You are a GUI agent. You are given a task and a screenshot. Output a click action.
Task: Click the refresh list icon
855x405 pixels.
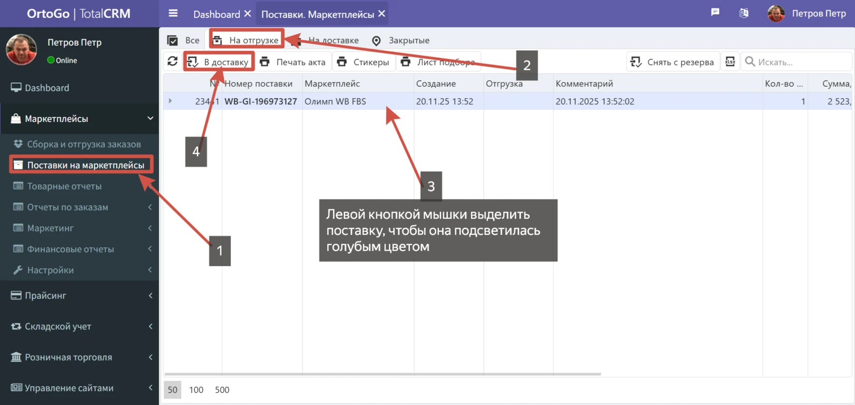(173, 62)
